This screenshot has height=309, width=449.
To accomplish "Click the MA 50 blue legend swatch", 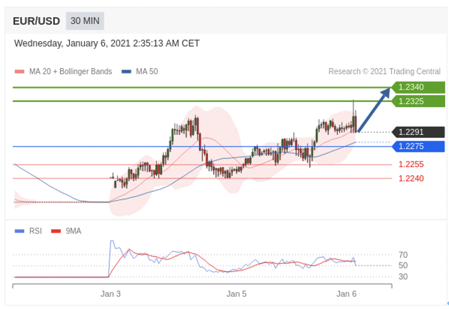I will coord(126,72).
